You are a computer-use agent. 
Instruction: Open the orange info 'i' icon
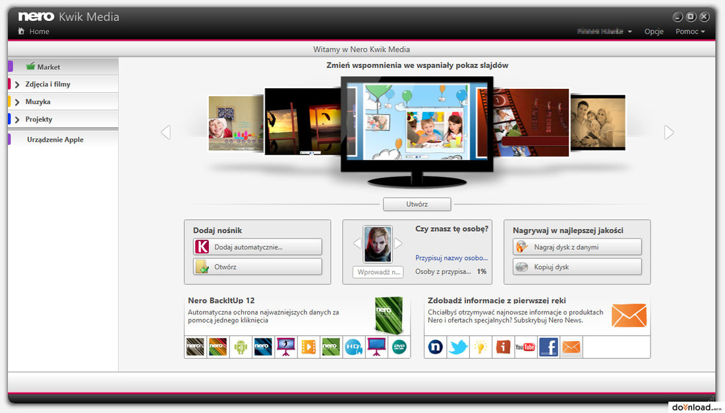503,346
